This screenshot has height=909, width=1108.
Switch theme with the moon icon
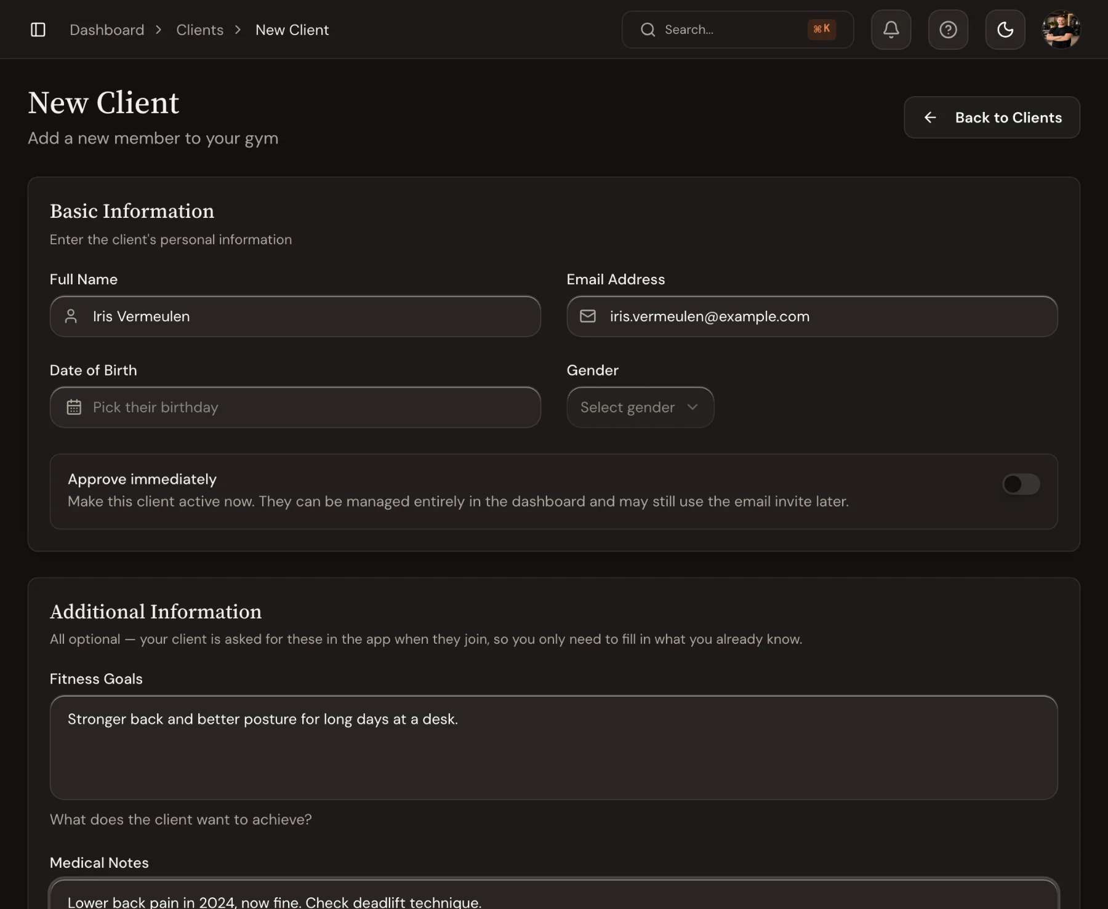[1005, 30]
